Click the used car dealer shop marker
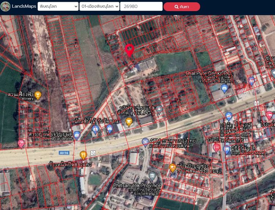 (77, 135)
